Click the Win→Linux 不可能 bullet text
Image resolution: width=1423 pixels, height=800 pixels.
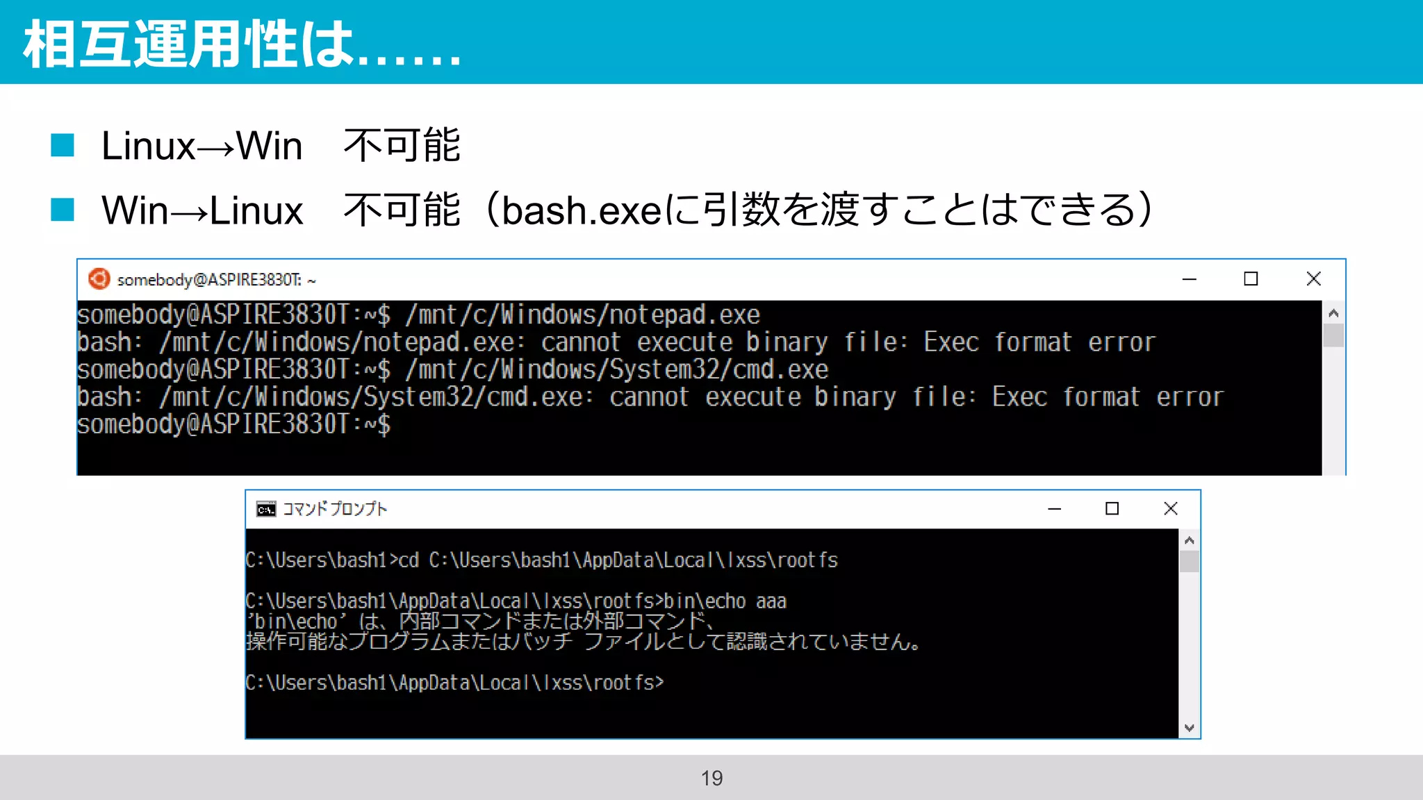(x=627, y=210)
